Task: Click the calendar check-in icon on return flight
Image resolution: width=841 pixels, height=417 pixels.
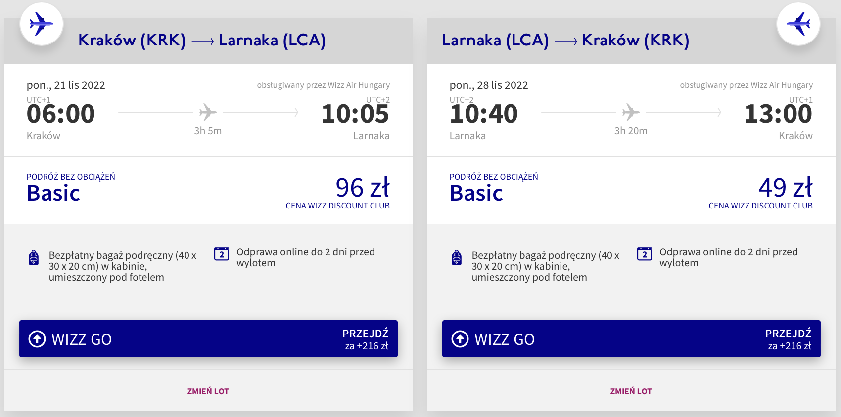Action: click(x=644, y=253)
